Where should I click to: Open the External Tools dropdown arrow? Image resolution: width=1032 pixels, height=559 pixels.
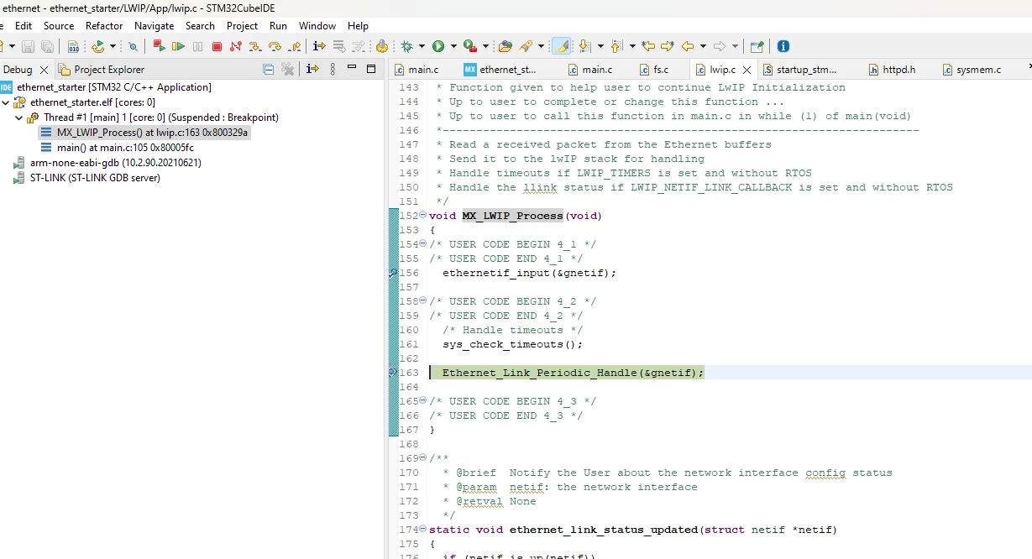point(485,46)
